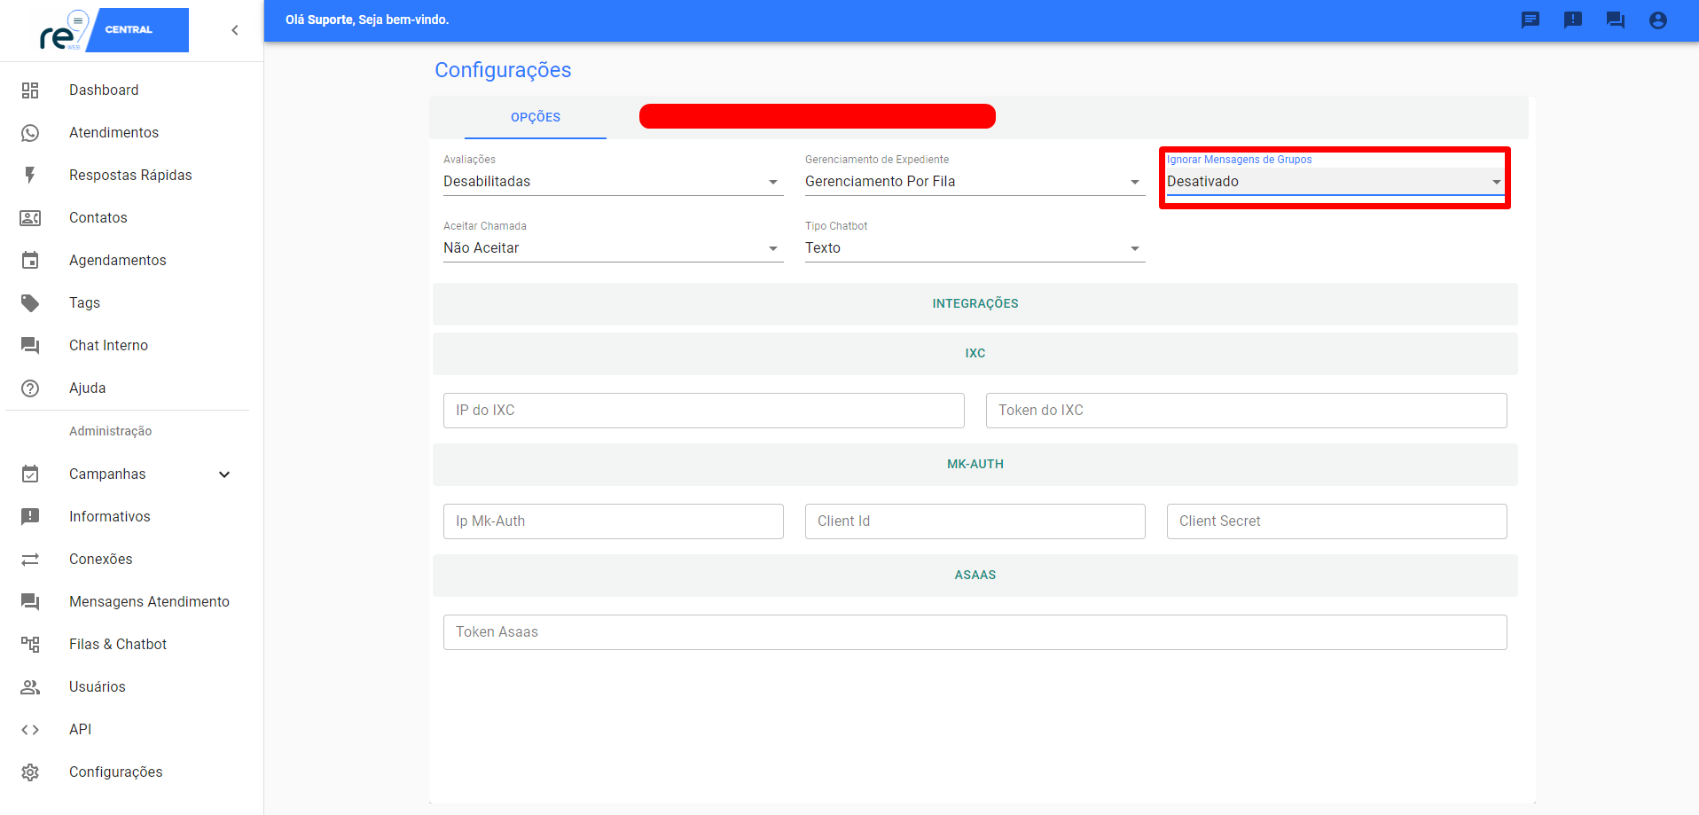The width and height of the screenshot is (1699, 815).
Task: Open the Ignorar Mensagens de Grupos dropdown
Action: (x=1335, y=182)
